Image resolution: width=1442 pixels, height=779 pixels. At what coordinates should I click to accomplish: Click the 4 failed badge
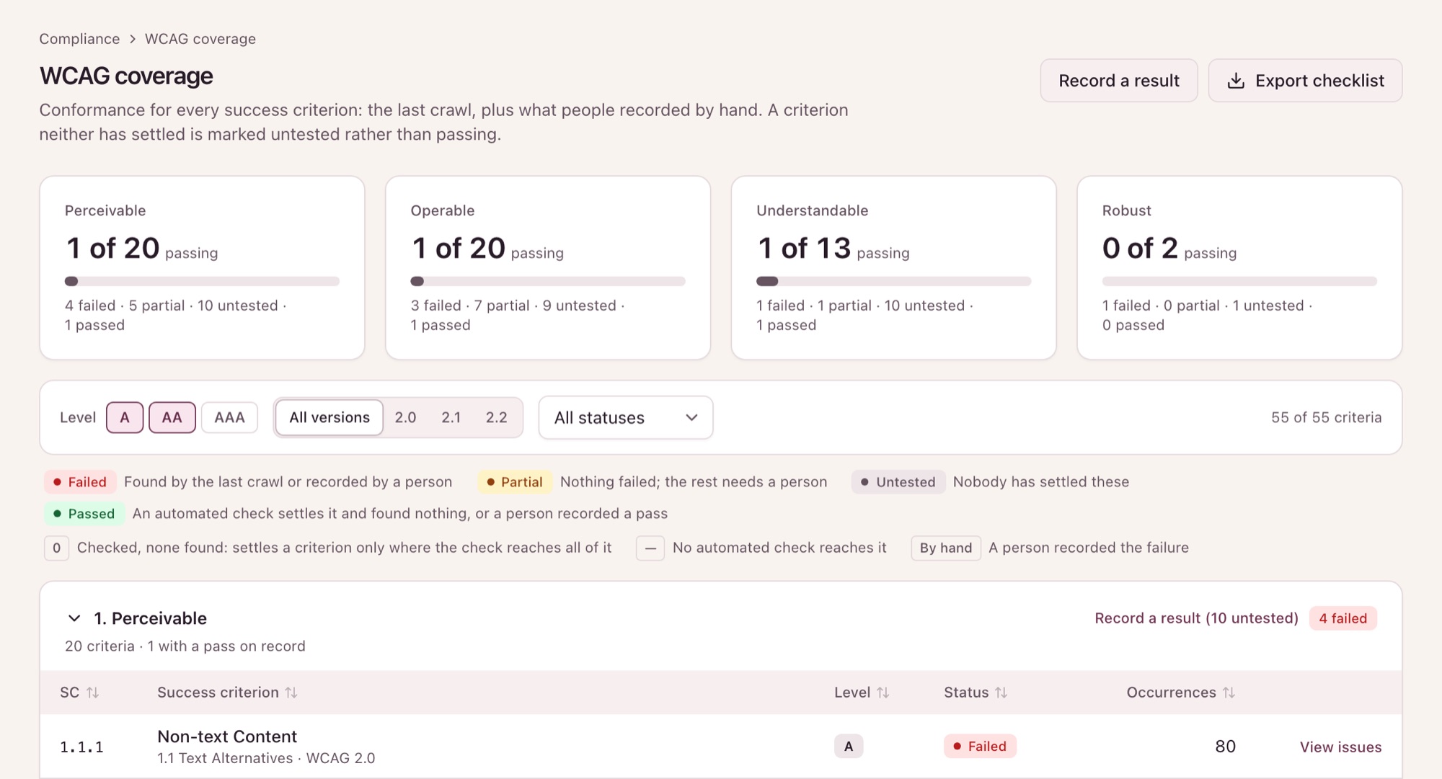tap(1343, 618)
